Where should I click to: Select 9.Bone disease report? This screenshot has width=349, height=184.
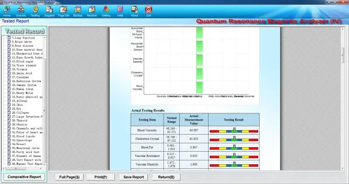(x=23, y=46)
